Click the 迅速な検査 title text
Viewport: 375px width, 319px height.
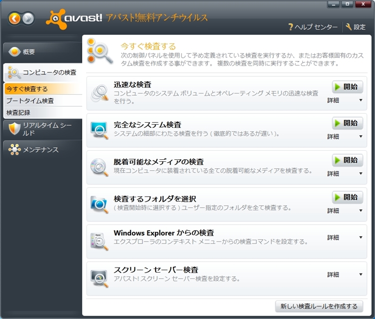[132, 84]
